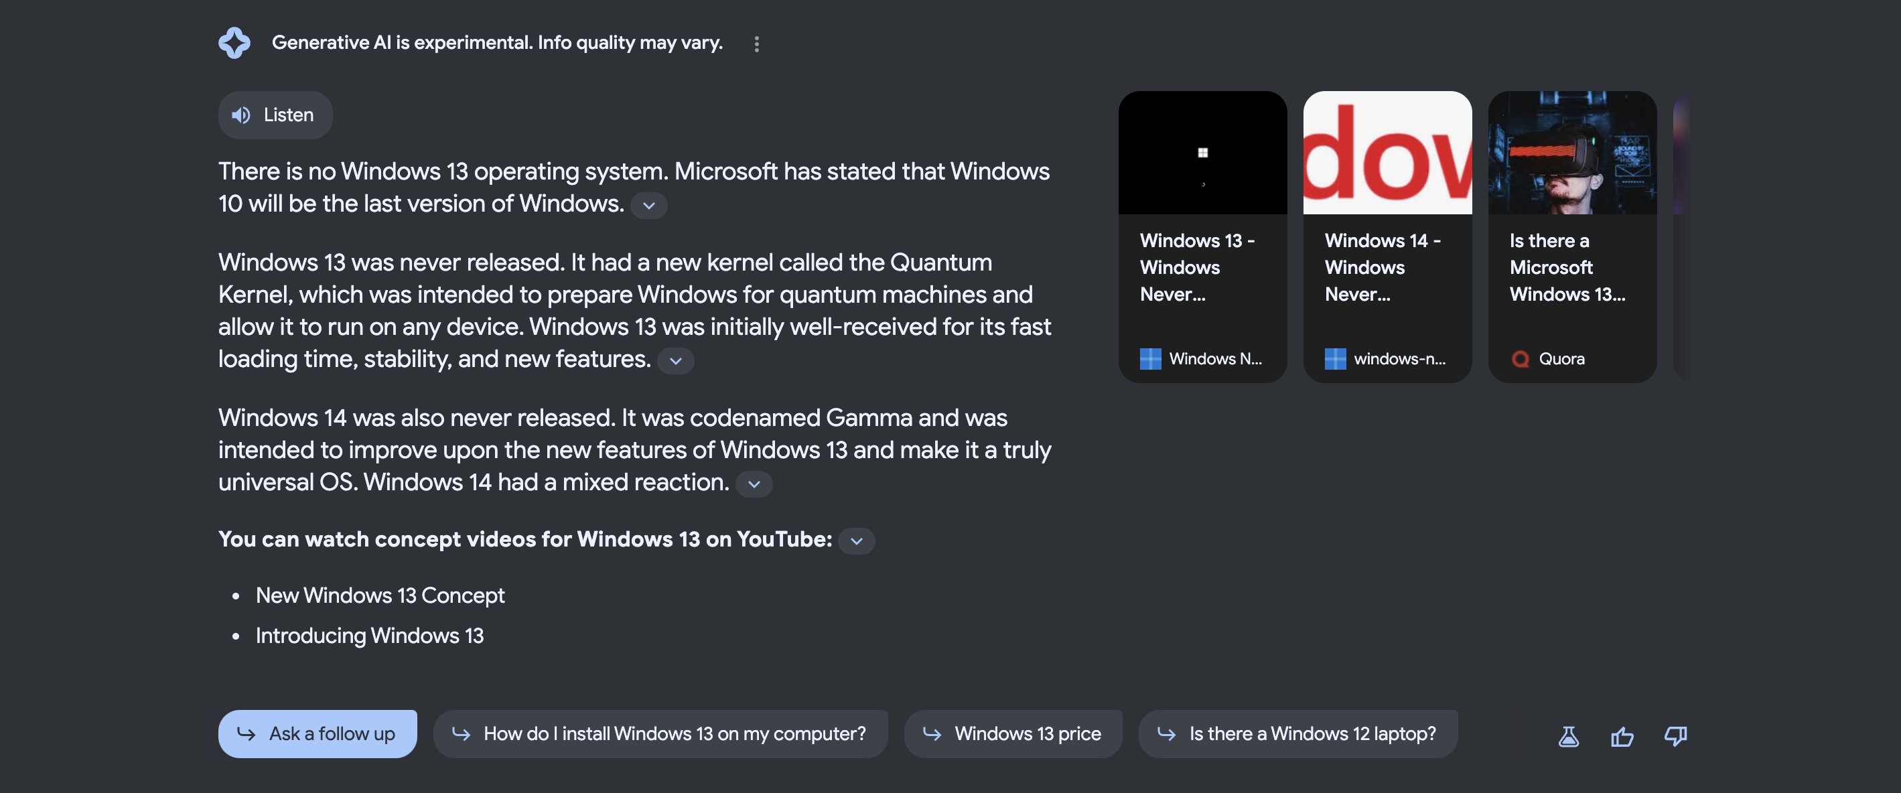Image resolution: width=1901 pixels, height=793 pixels.
Task: Click the Windows N... source favicon
Action: pos(1149,359)
